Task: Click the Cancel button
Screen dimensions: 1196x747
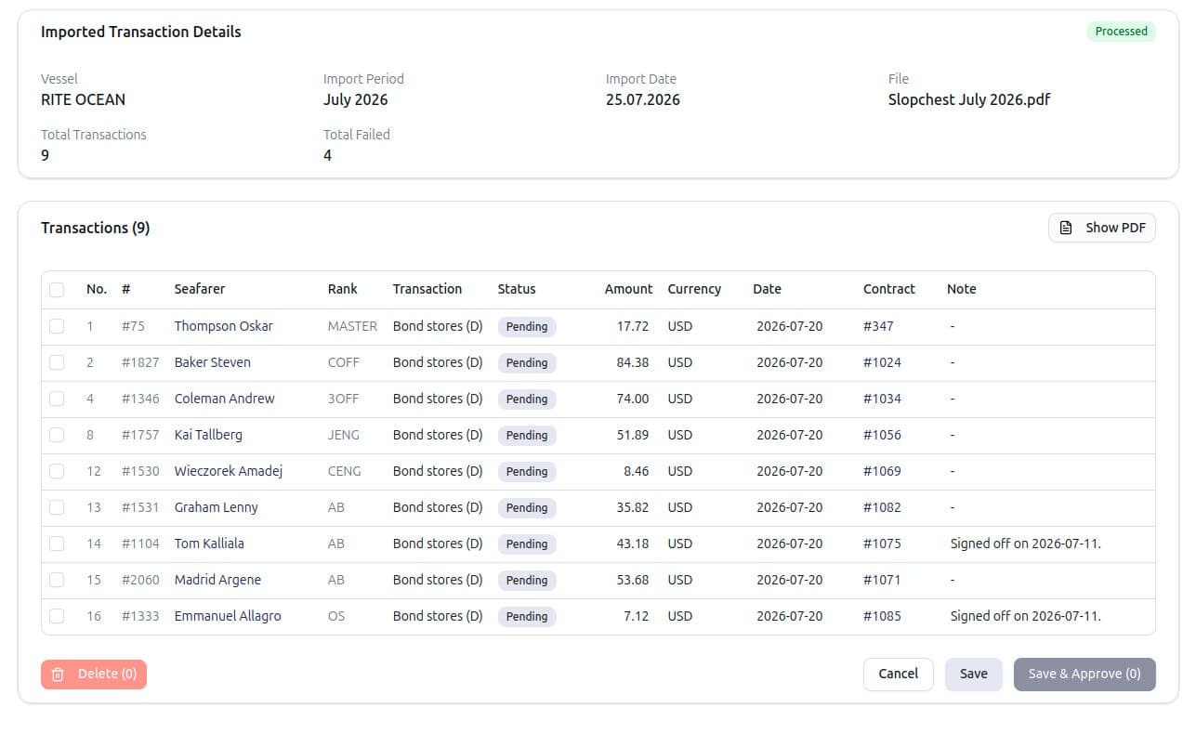Action: coord(898,675)
